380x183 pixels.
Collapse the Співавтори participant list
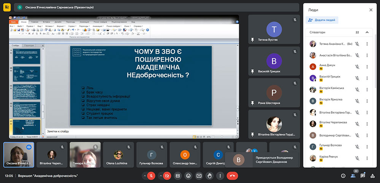point(367,33)
